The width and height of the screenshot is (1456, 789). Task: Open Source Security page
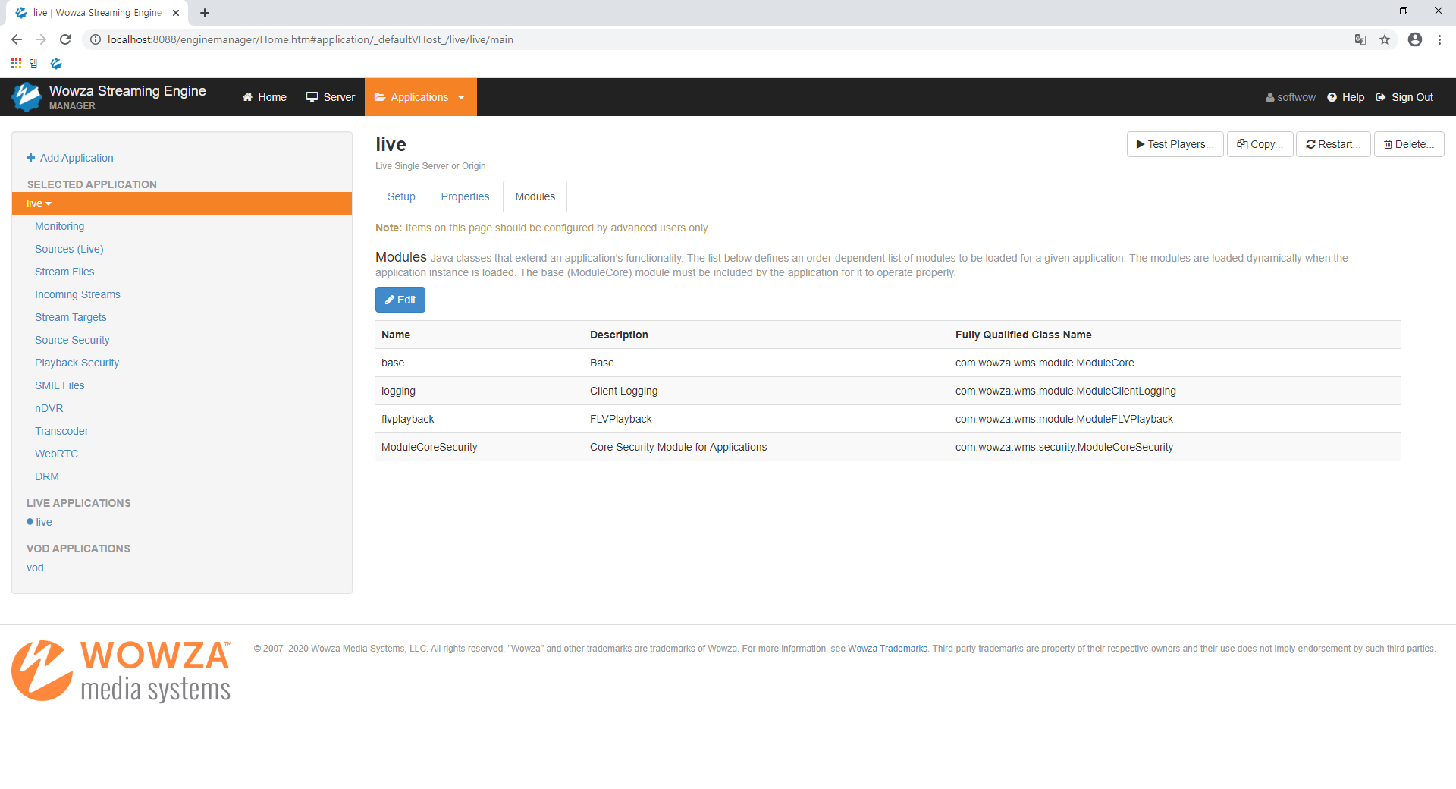point(72,340)
